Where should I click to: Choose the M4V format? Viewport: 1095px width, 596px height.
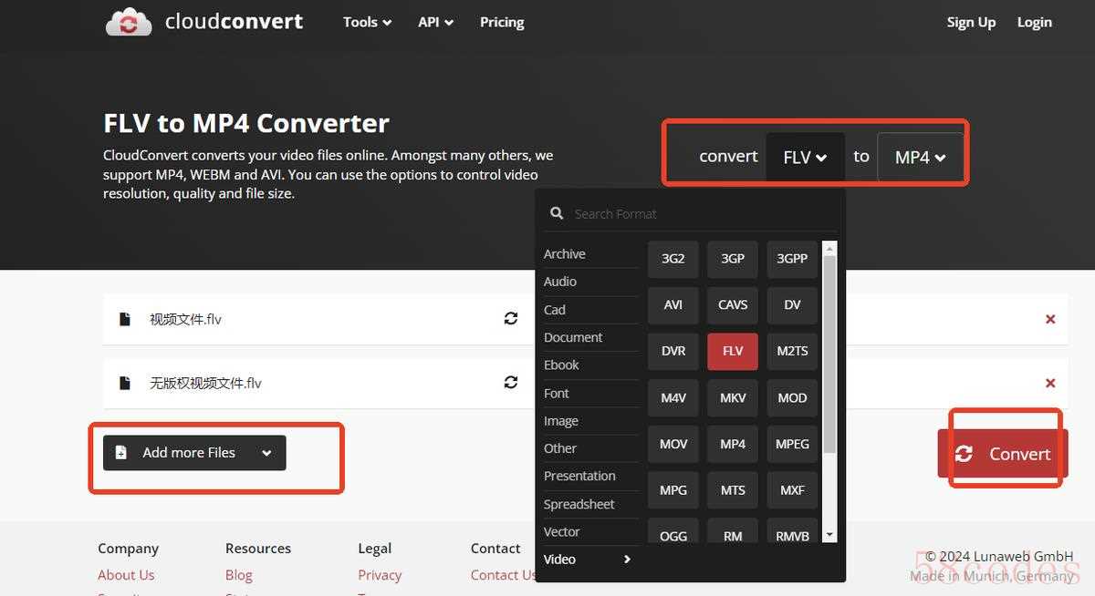(673, 398)
